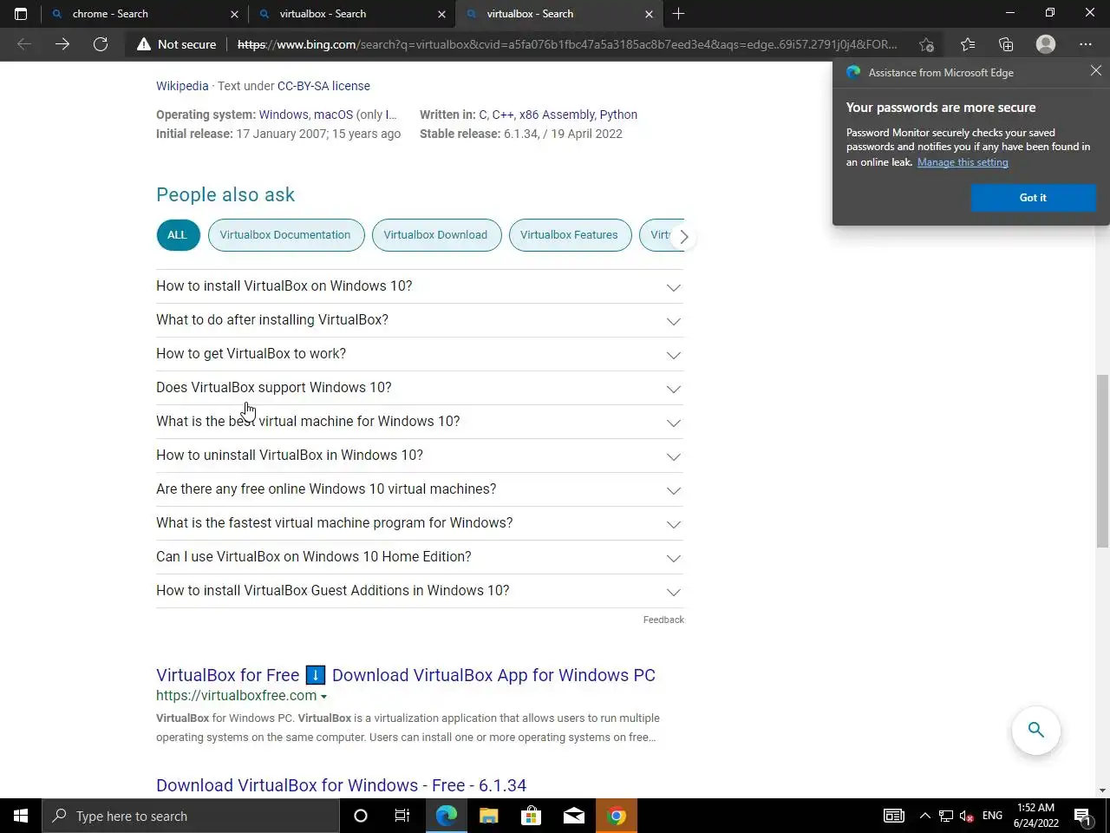
Task: Click the page vertical scrollbar thumb
Action: (x=1102, y=461)
